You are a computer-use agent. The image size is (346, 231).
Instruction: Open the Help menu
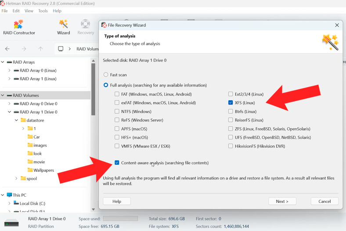(x=57, y=11)
